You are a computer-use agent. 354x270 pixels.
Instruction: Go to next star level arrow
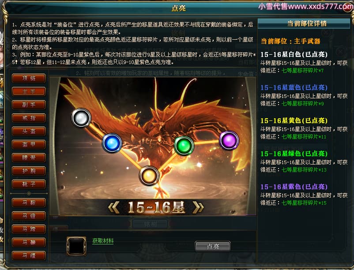198,207
